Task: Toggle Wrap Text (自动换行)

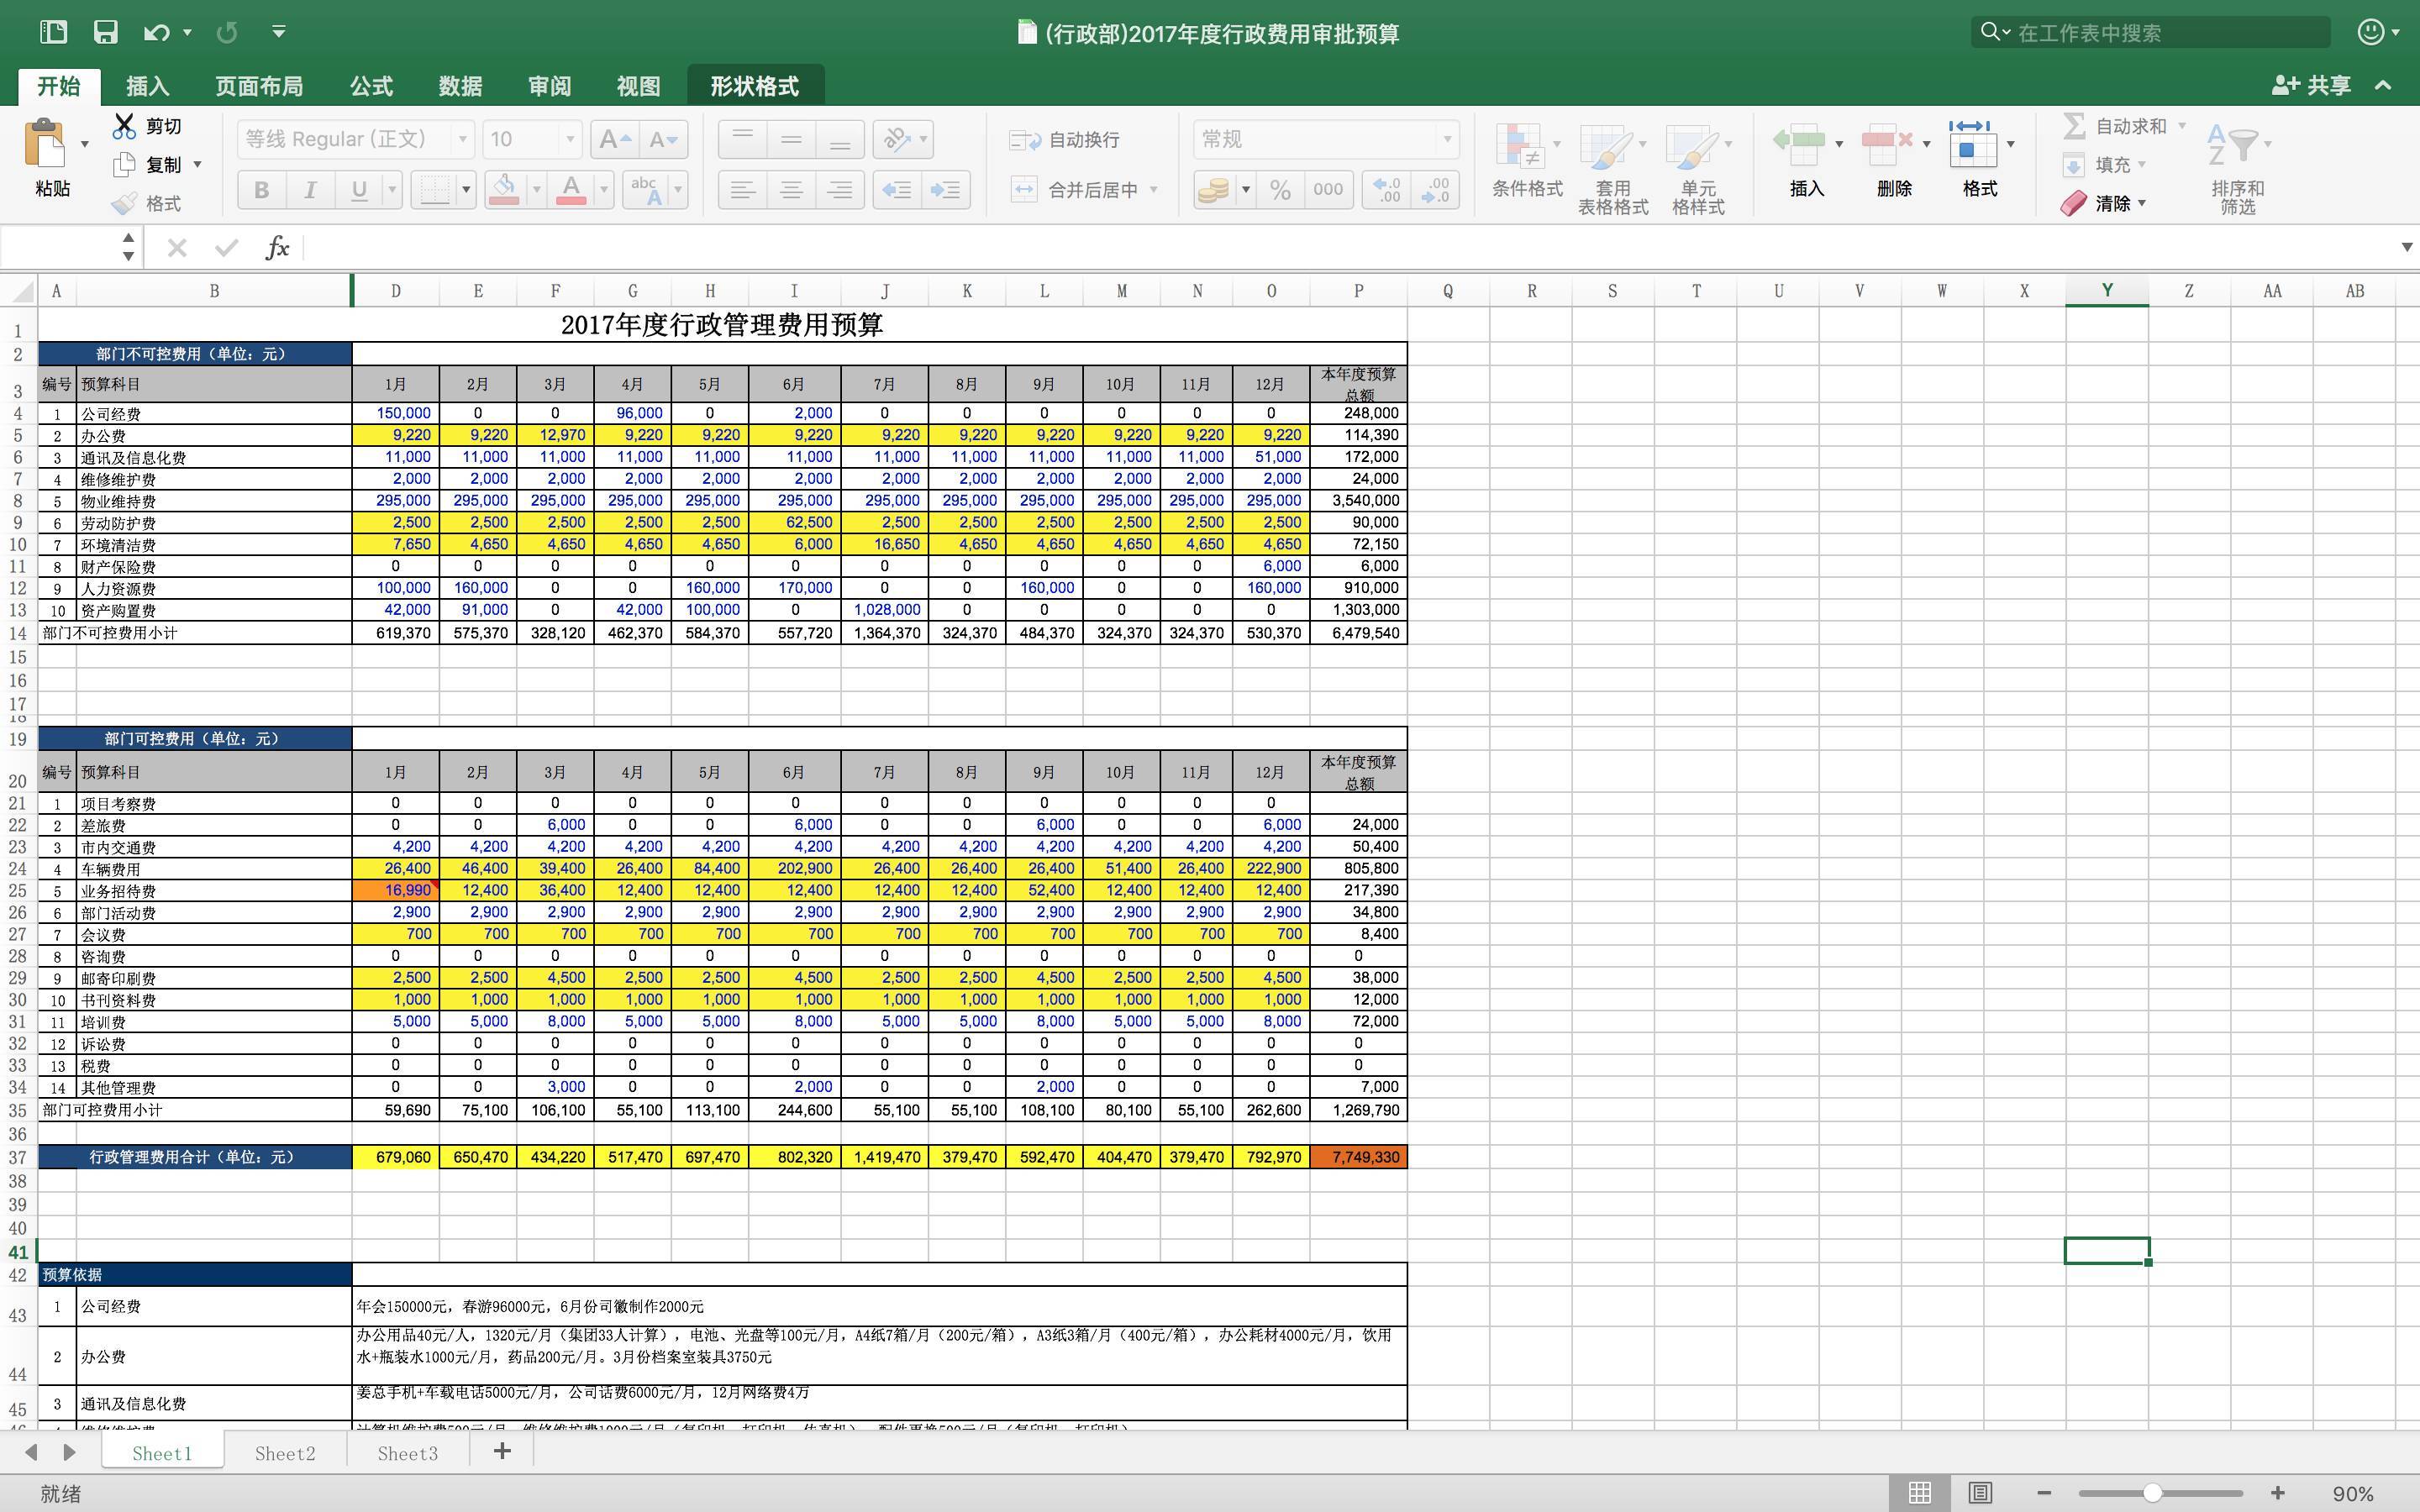Action: [x=1064, y=139]
